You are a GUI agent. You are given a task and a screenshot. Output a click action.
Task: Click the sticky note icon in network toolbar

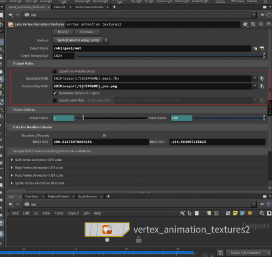pyautogui.click(x=235, y=213)
